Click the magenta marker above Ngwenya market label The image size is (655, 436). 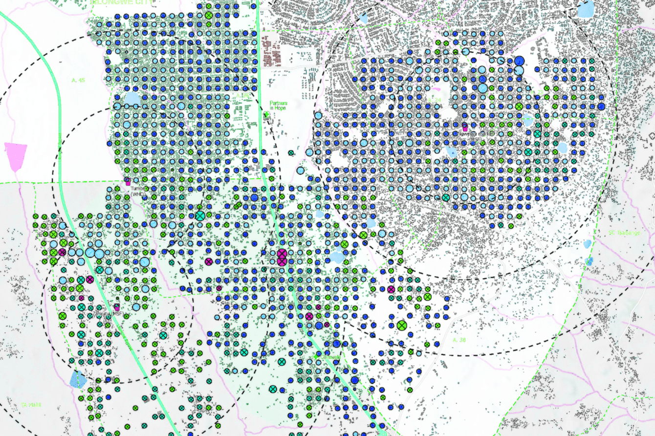[x=465, y=128]
